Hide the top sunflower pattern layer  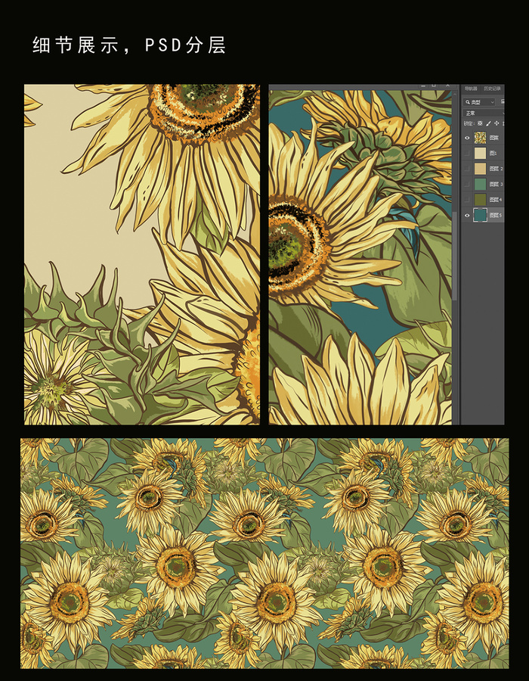(467, 138)
